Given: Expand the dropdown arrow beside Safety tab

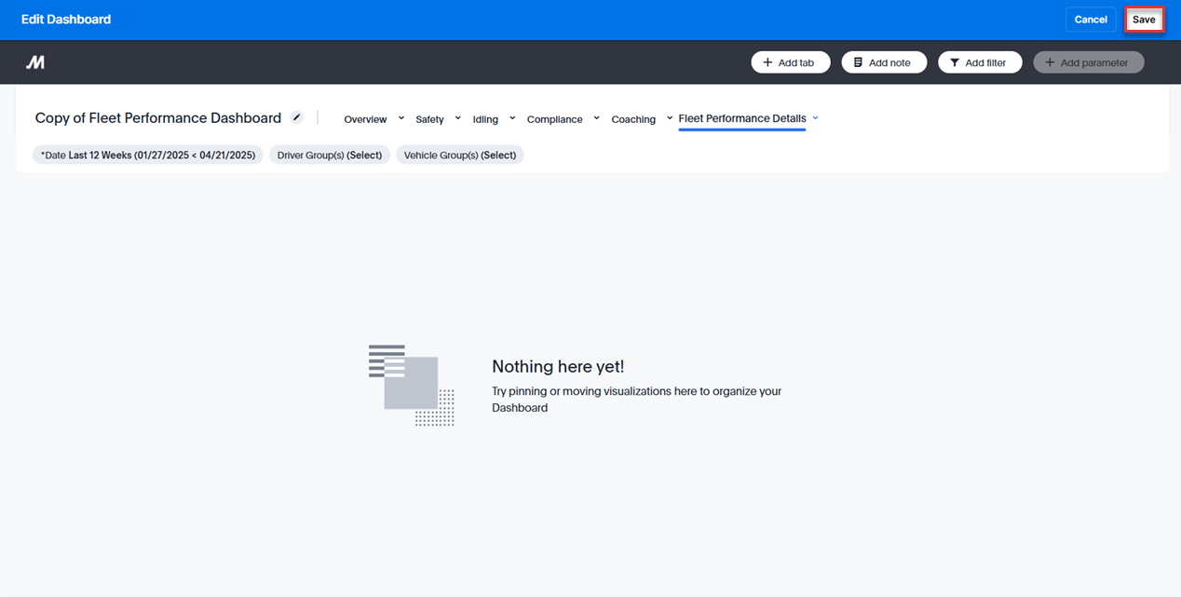Looking at the screenshot, I should click(457, 118).
